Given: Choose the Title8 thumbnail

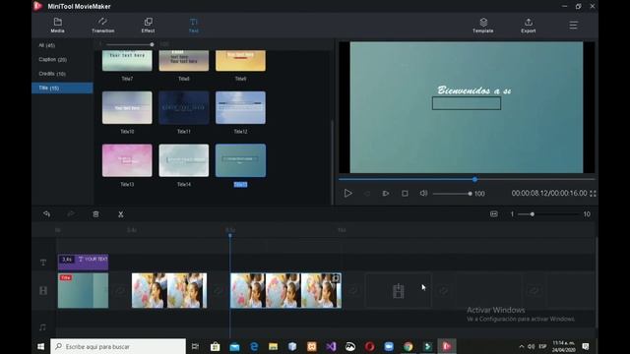Looking at the screenshot, I should [184, 61].
